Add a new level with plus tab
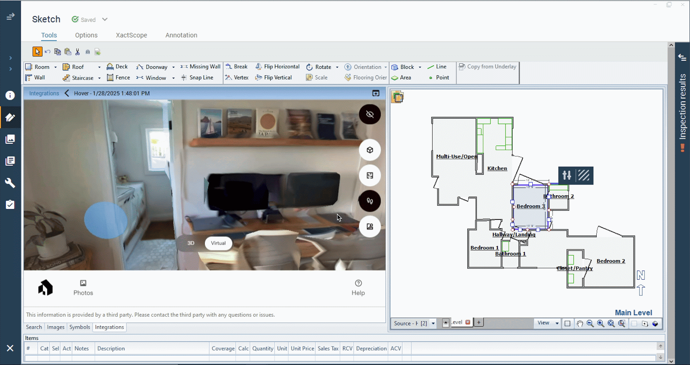Screen dimensions: 690x365 click(478, 322)
